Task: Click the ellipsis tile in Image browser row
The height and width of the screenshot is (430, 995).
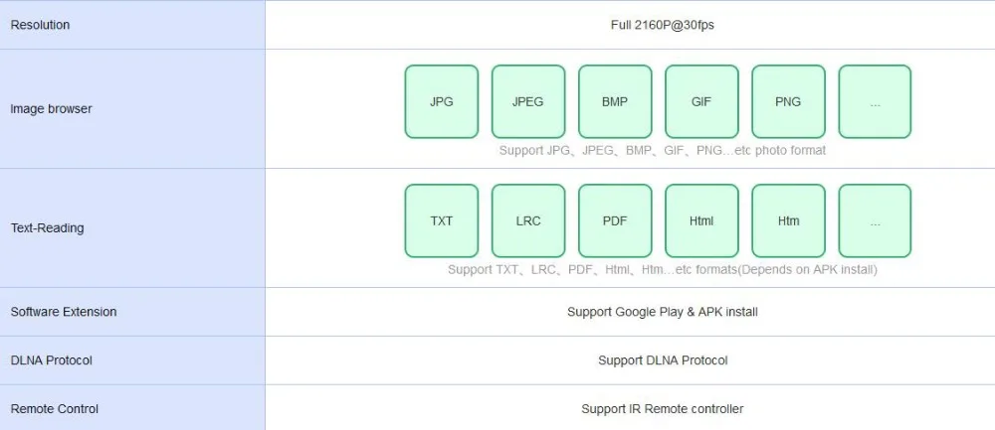Action: [x=875, y=101]
